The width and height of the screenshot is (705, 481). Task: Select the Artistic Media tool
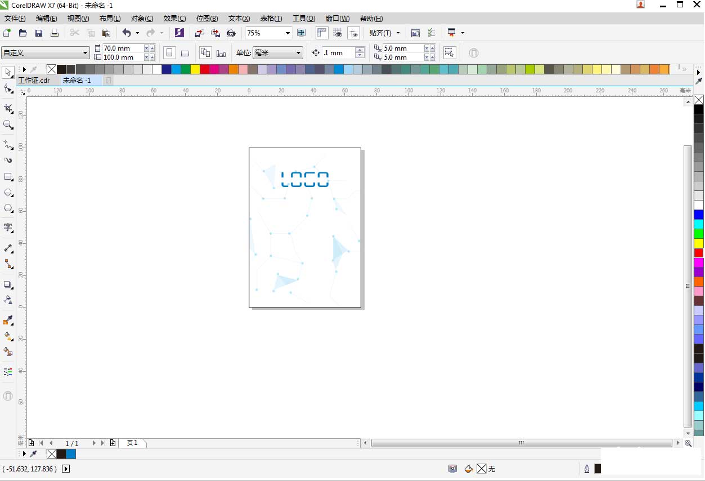[8, 160]
